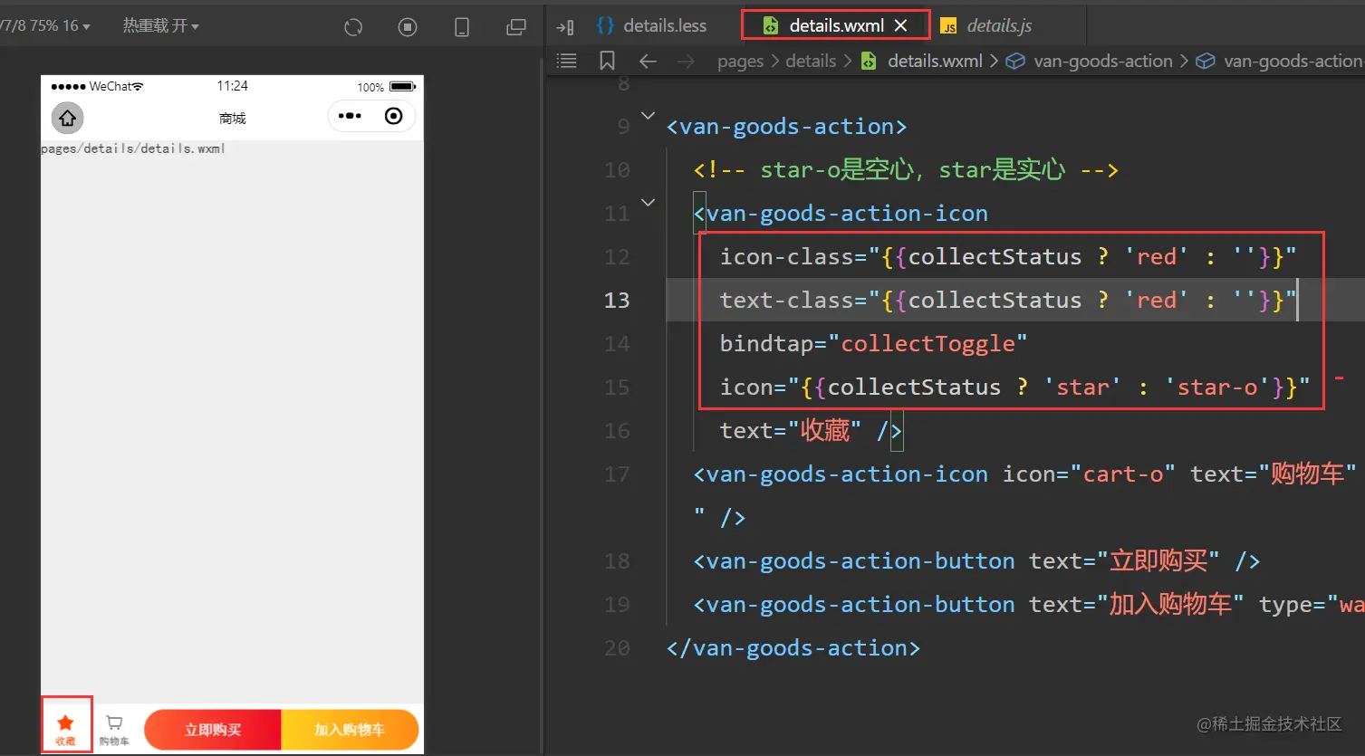Click line number 17 in gutter
This screenshot has height=756, width=1365.
point(617,474)
